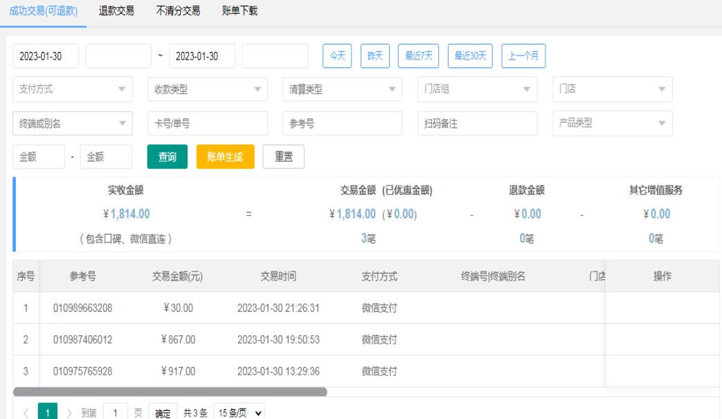This screenshot has height=419, width=722.
Task: Open the 15条/页 page size selector
Action: click(x=240, y=413)
